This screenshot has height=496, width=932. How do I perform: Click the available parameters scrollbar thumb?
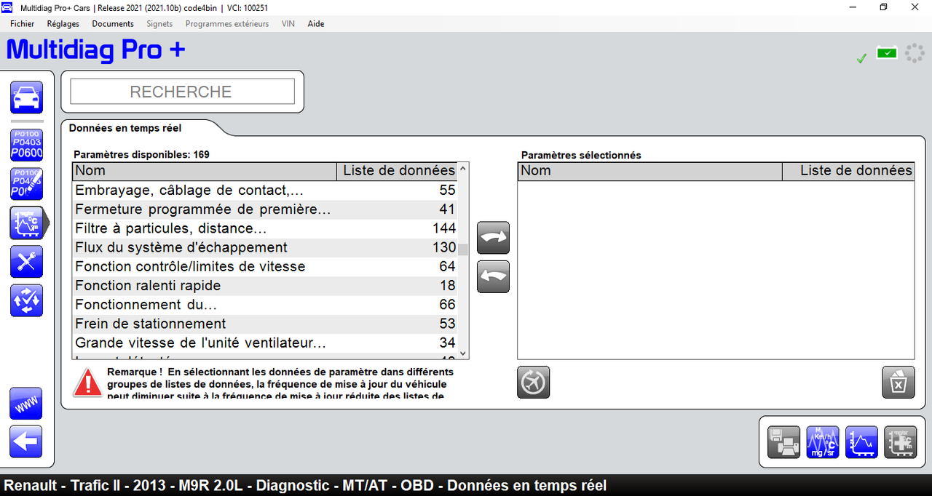[x=463, y=250]
